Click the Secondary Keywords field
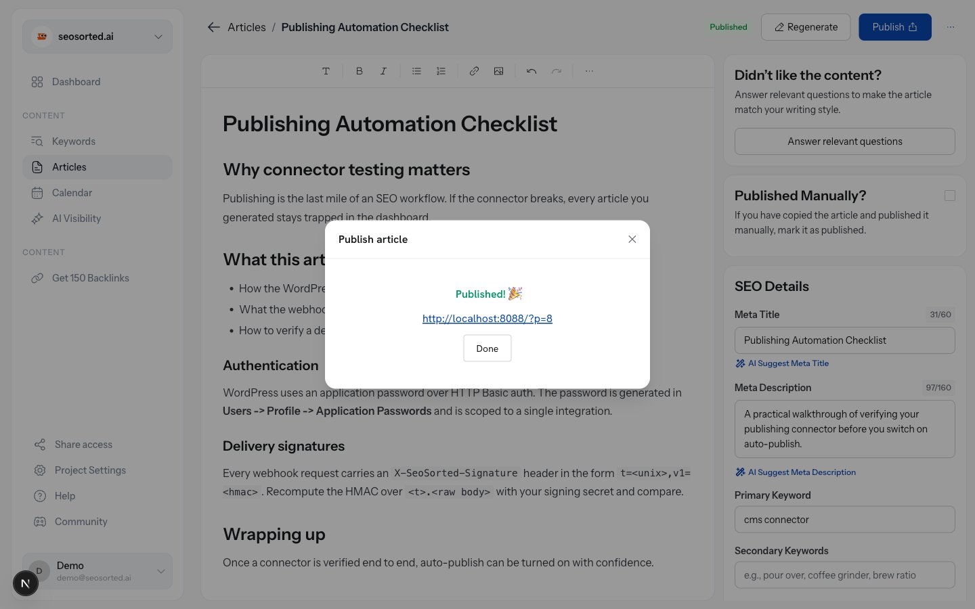Viewport: 975px width, 609px height. tap(844, 575)
